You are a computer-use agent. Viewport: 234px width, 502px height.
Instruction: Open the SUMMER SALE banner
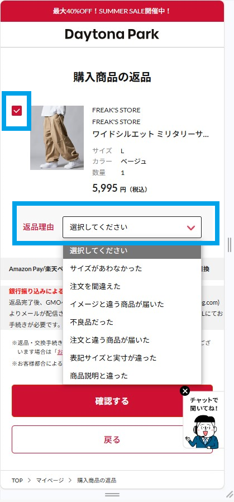[x=112, y=11]
